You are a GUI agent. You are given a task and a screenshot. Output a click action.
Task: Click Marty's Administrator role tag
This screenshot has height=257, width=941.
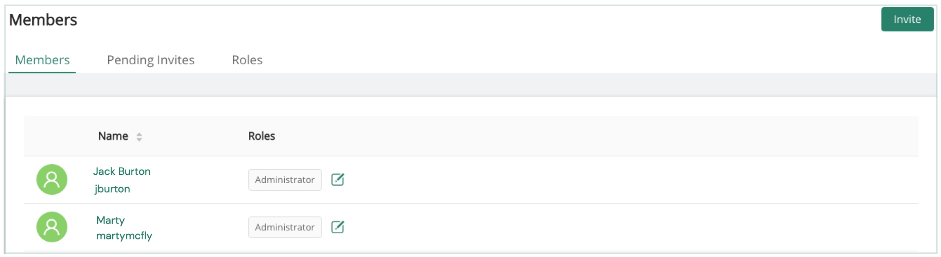[285, 227]
